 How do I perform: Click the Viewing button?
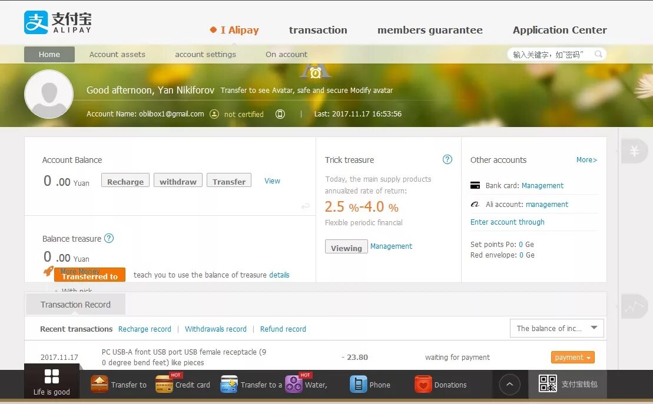click(x=346, y=246)
